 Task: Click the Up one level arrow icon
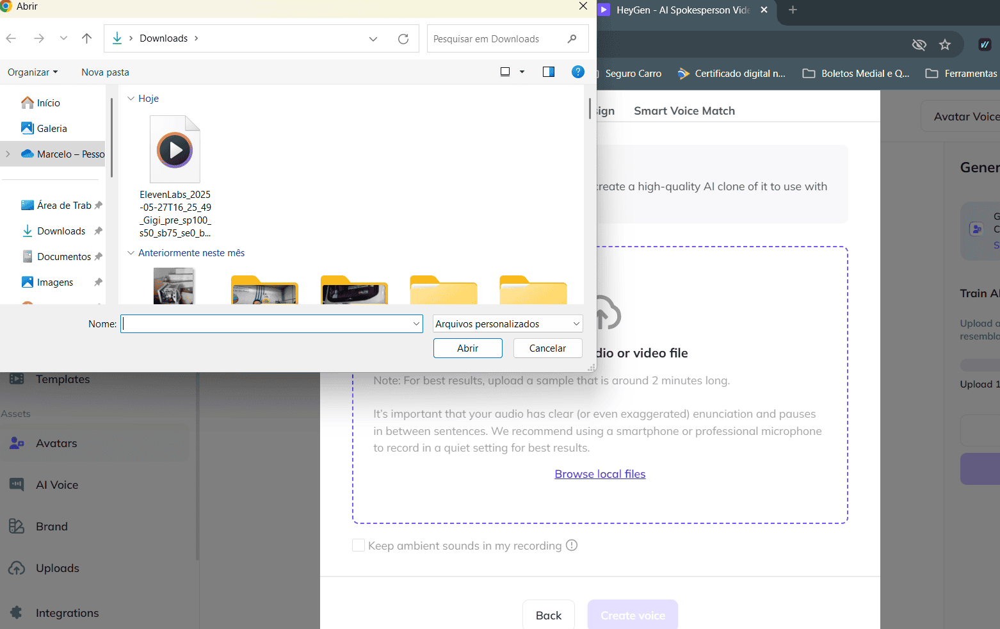[x=87, y=38]
